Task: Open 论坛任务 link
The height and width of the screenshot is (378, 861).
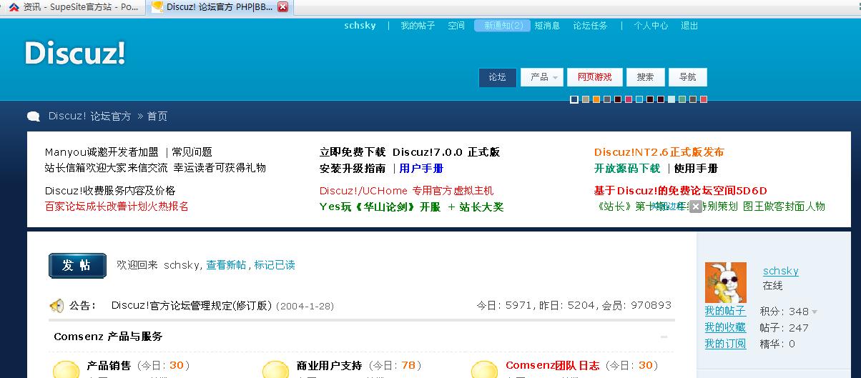Action: [x=590, y=25]
